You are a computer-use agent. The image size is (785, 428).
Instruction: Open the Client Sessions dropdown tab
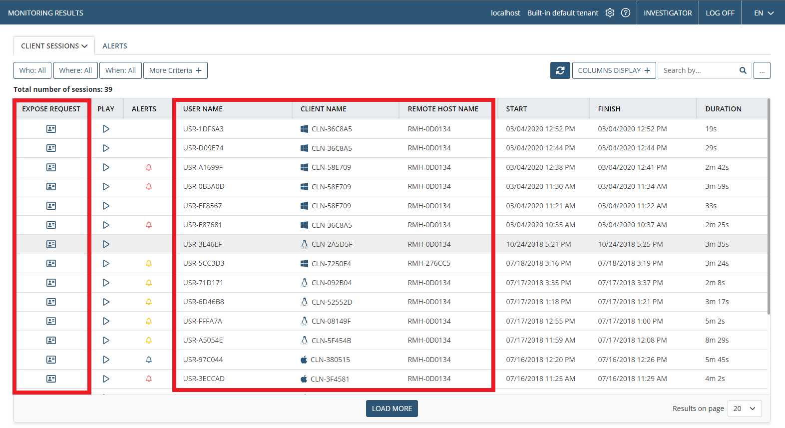[54, 46]
